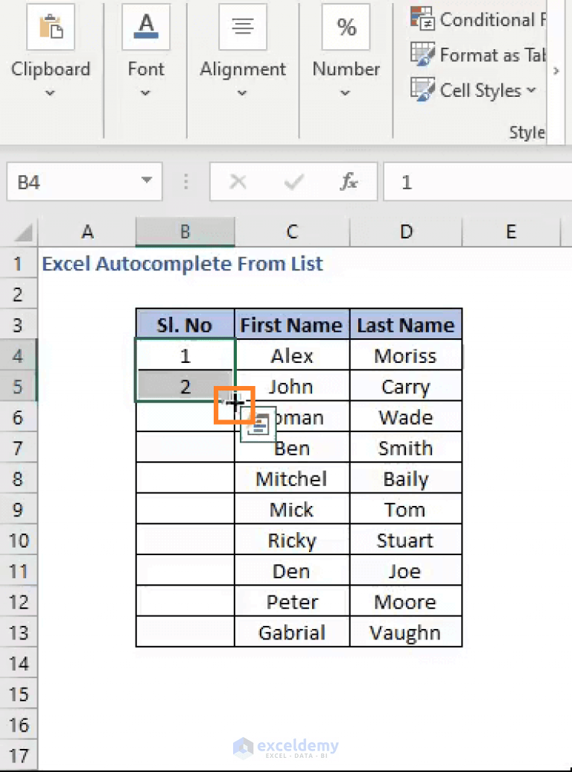This screenshot has height=772, width=572.
Task: Select cell containing 'Den'
Action: pyautogui.click(x=293, y=571)
